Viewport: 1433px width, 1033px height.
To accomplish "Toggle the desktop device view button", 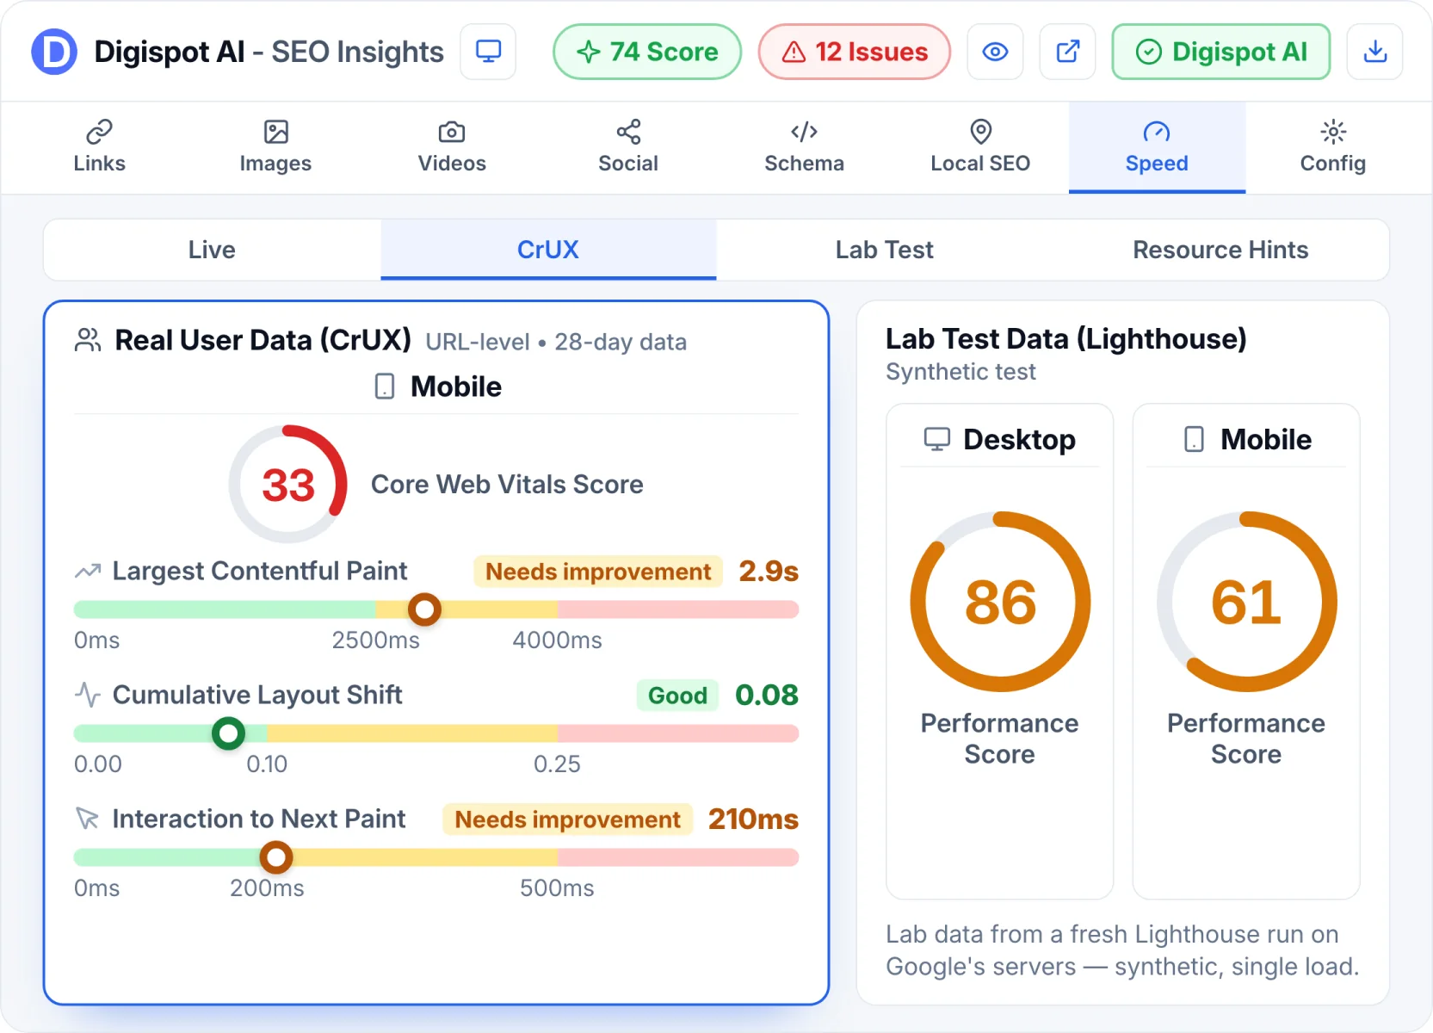I will tap(488, 52).
